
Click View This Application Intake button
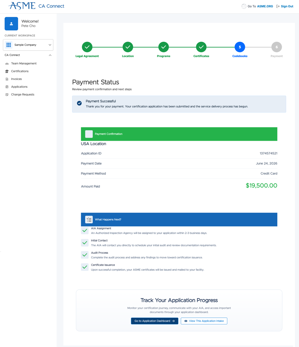204,321
